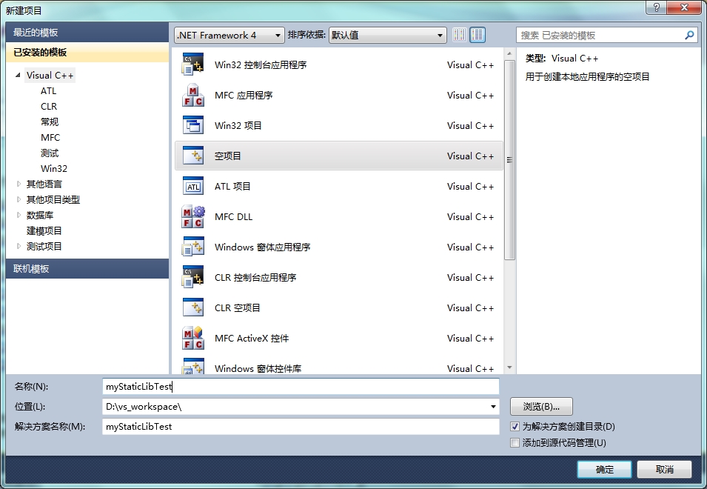This screenshot has height=489, width=707.
Task: Select 测试 under Visual C++
Action: point(50,153)
